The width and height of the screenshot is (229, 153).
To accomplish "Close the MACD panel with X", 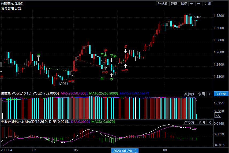I will pyautogui.click(x=210, y=122).
